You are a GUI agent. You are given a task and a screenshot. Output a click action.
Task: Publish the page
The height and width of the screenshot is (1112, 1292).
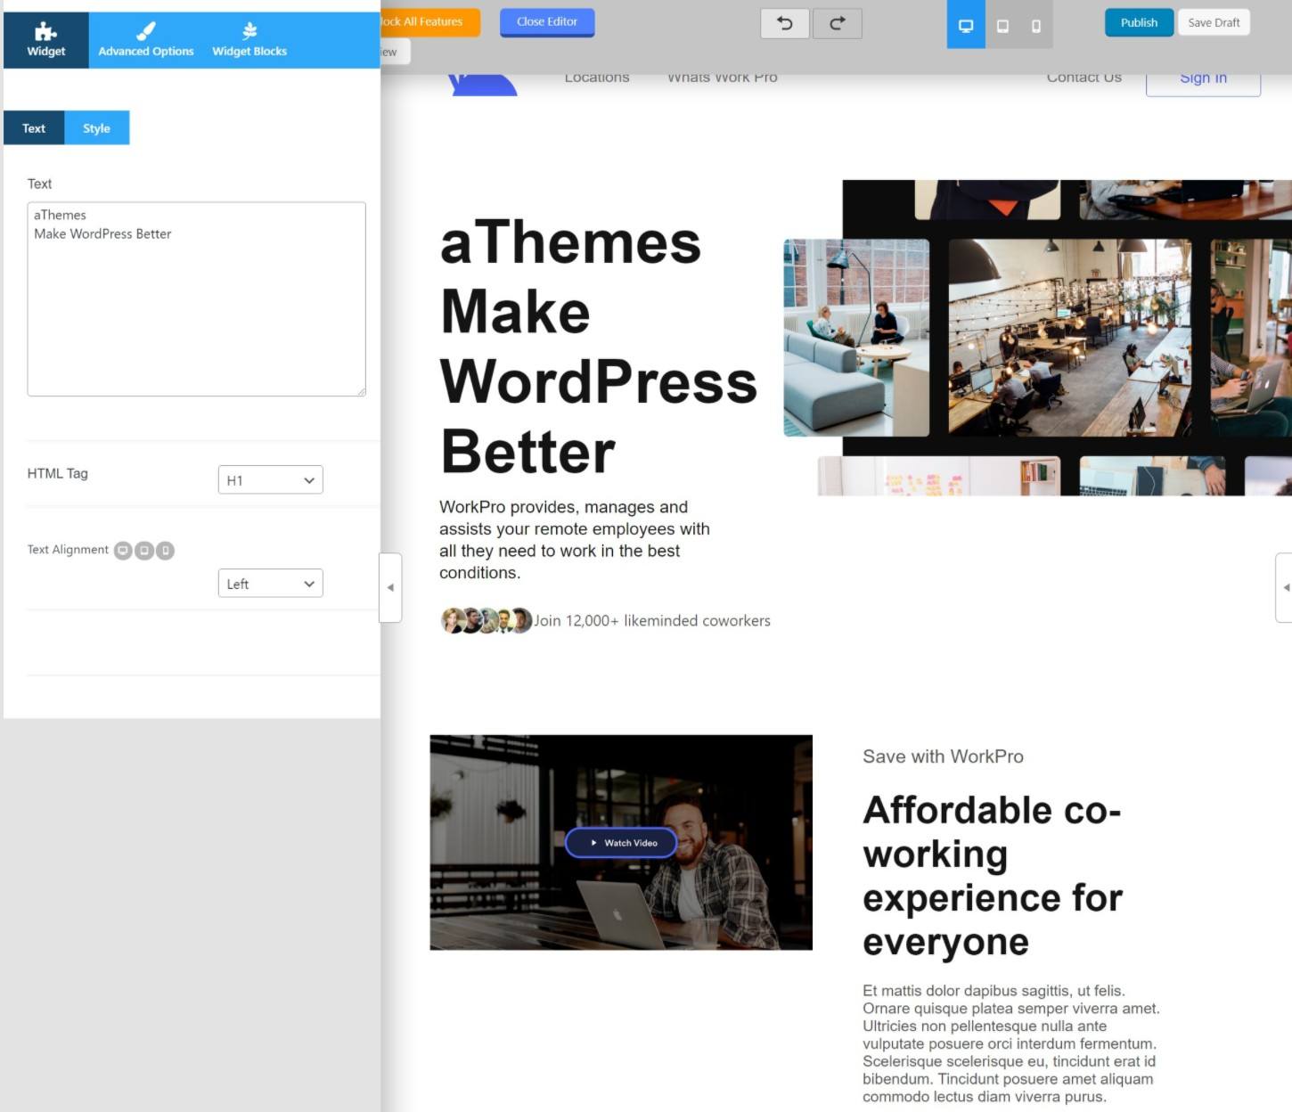tap(1138, 22)
